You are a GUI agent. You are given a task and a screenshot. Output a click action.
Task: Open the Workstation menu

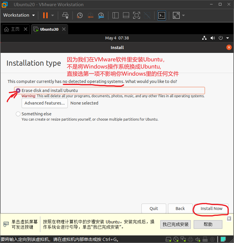[19, 15]
